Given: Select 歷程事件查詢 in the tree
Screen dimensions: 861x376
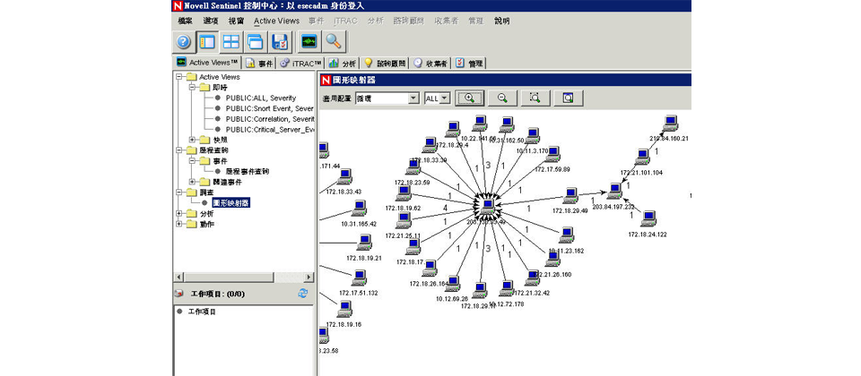Looking at the screenshot, I should pyautogui.click(x=248, y=172).
